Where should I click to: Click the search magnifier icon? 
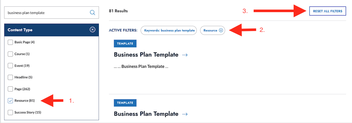click(92, 13)
